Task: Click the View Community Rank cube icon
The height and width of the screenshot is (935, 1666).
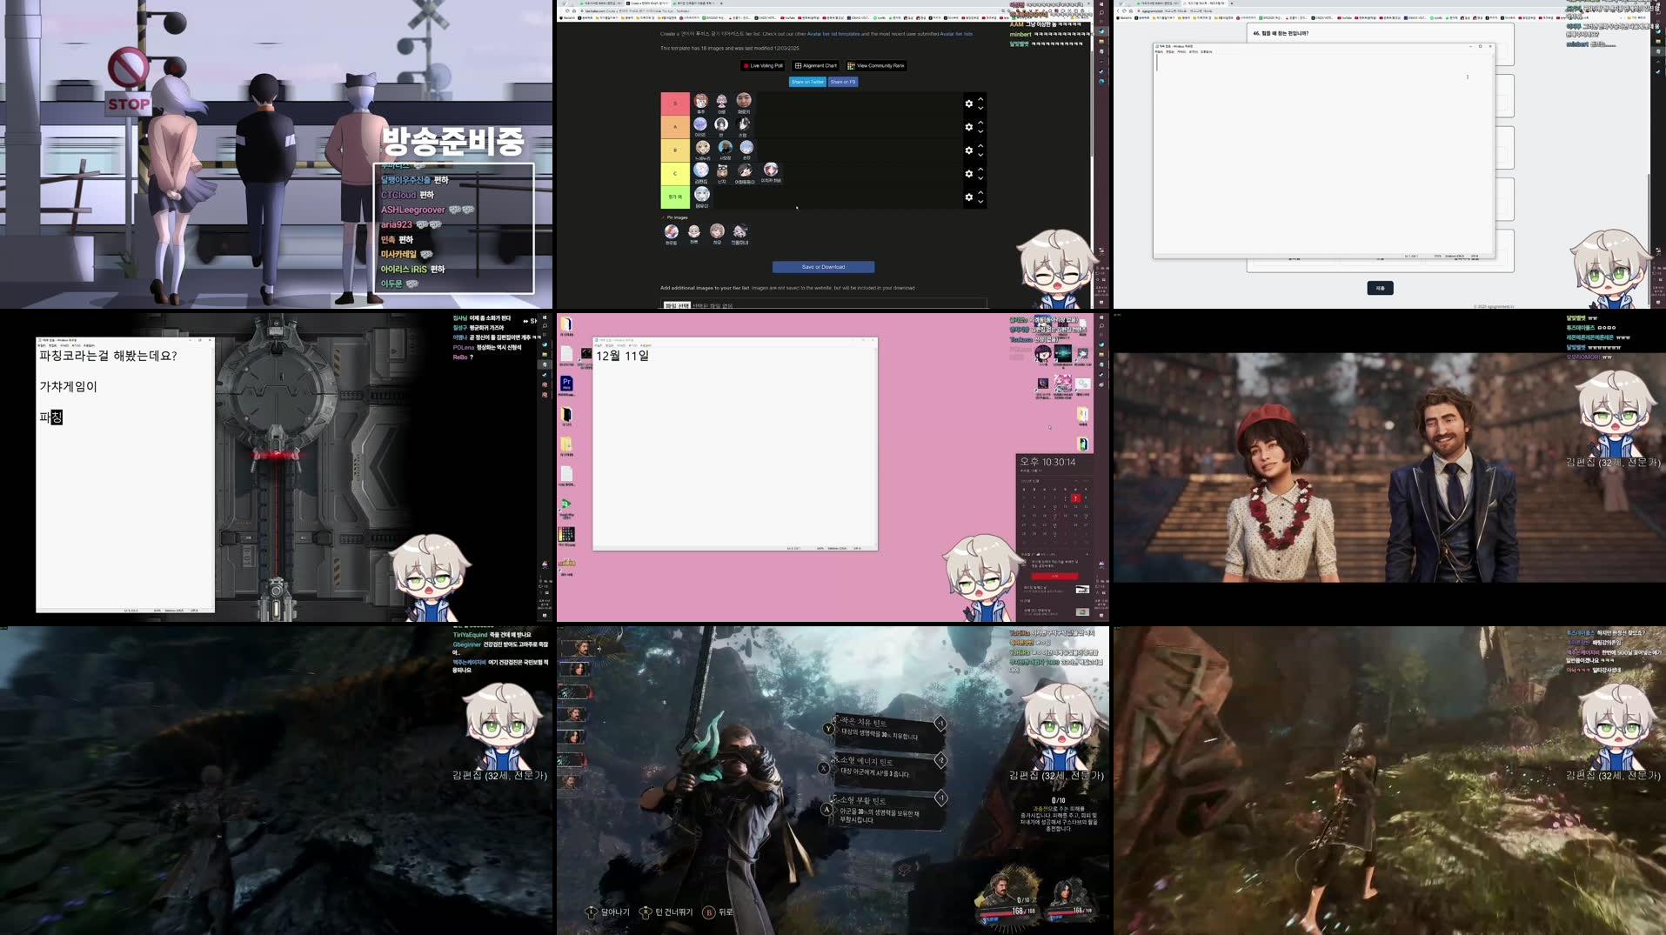Action: pos(851,65)
